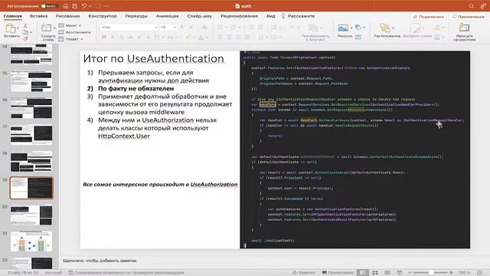Switch to the Вид ribbon tab
This screenshot has height=276, width=490.
[271, 16]
